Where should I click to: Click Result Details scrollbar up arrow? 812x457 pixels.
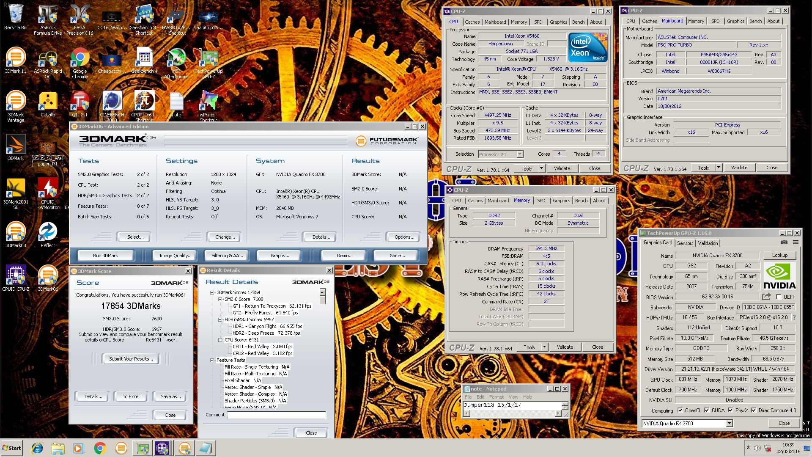click(323, 292)
